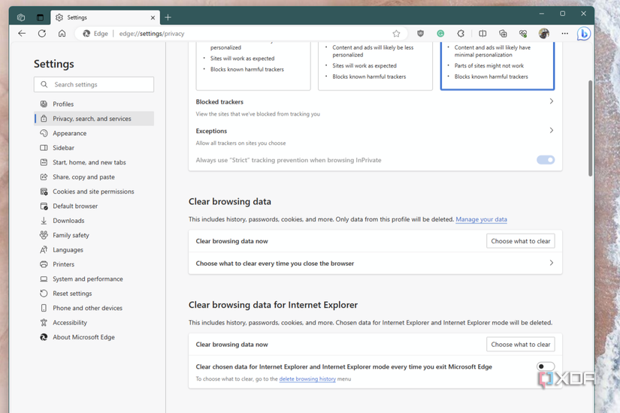Open the Collections icon in toolbar
Viewport: 620px width, 413px height.
pyautogui.click(x=503, y=34)
